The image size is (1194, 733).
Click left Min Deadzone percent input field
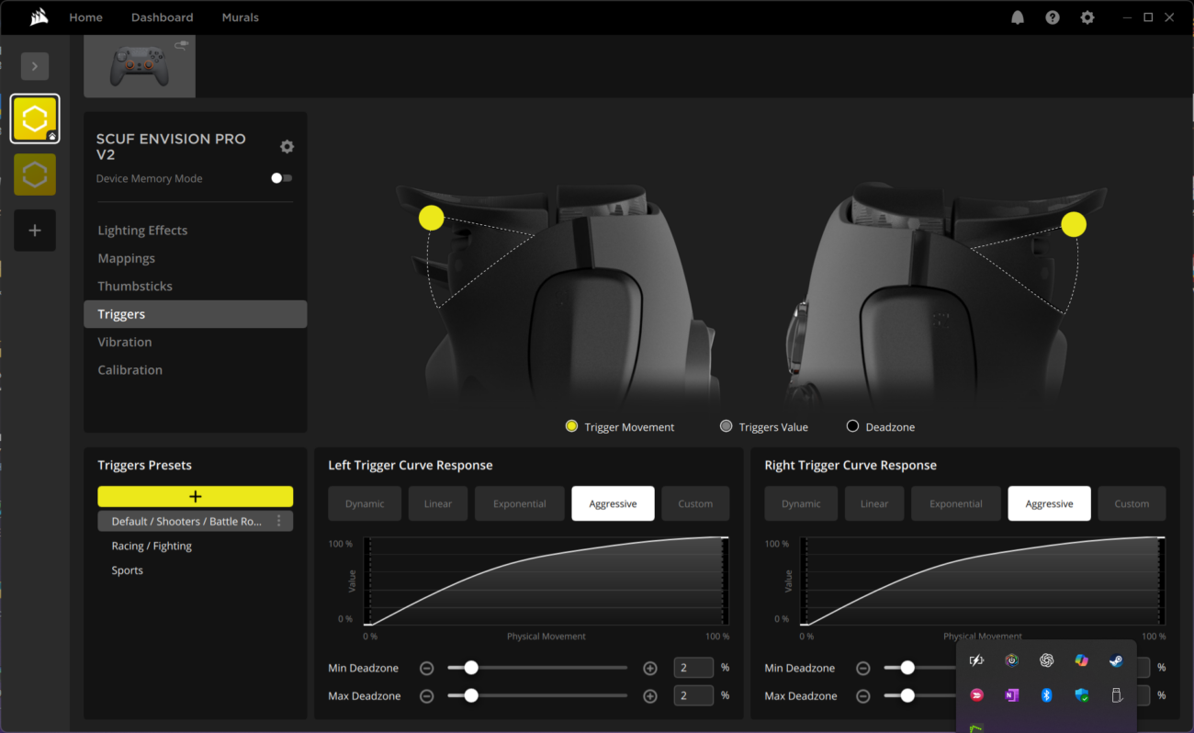(693, 668)
